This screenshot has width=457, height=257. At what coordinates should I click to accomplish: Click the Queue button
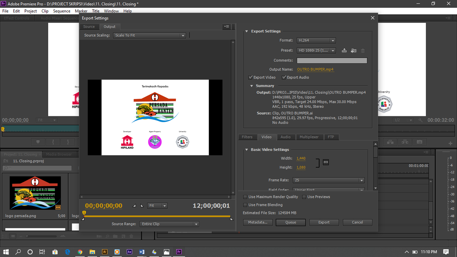(x=291, y=222)
